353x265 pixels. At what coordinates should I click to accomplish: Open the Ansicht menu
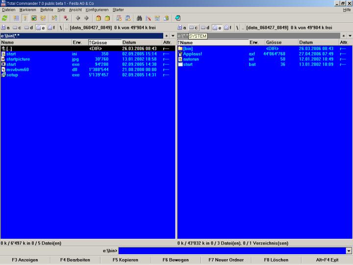click(75, 10)
